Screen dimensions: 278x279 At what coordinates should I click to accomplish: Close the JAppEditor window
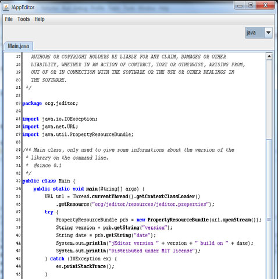click(265, 5)
